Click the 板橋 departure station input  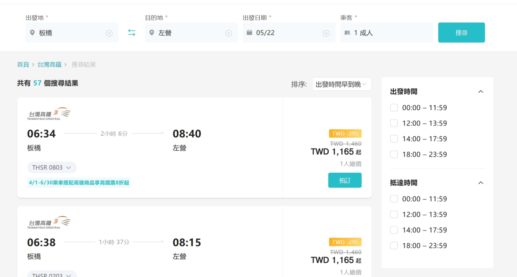tap(72, 32)
